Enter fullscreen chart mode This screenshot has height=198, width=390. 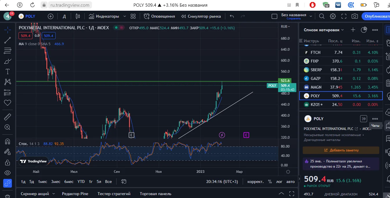pyautogui.click(x=344, y=16)
